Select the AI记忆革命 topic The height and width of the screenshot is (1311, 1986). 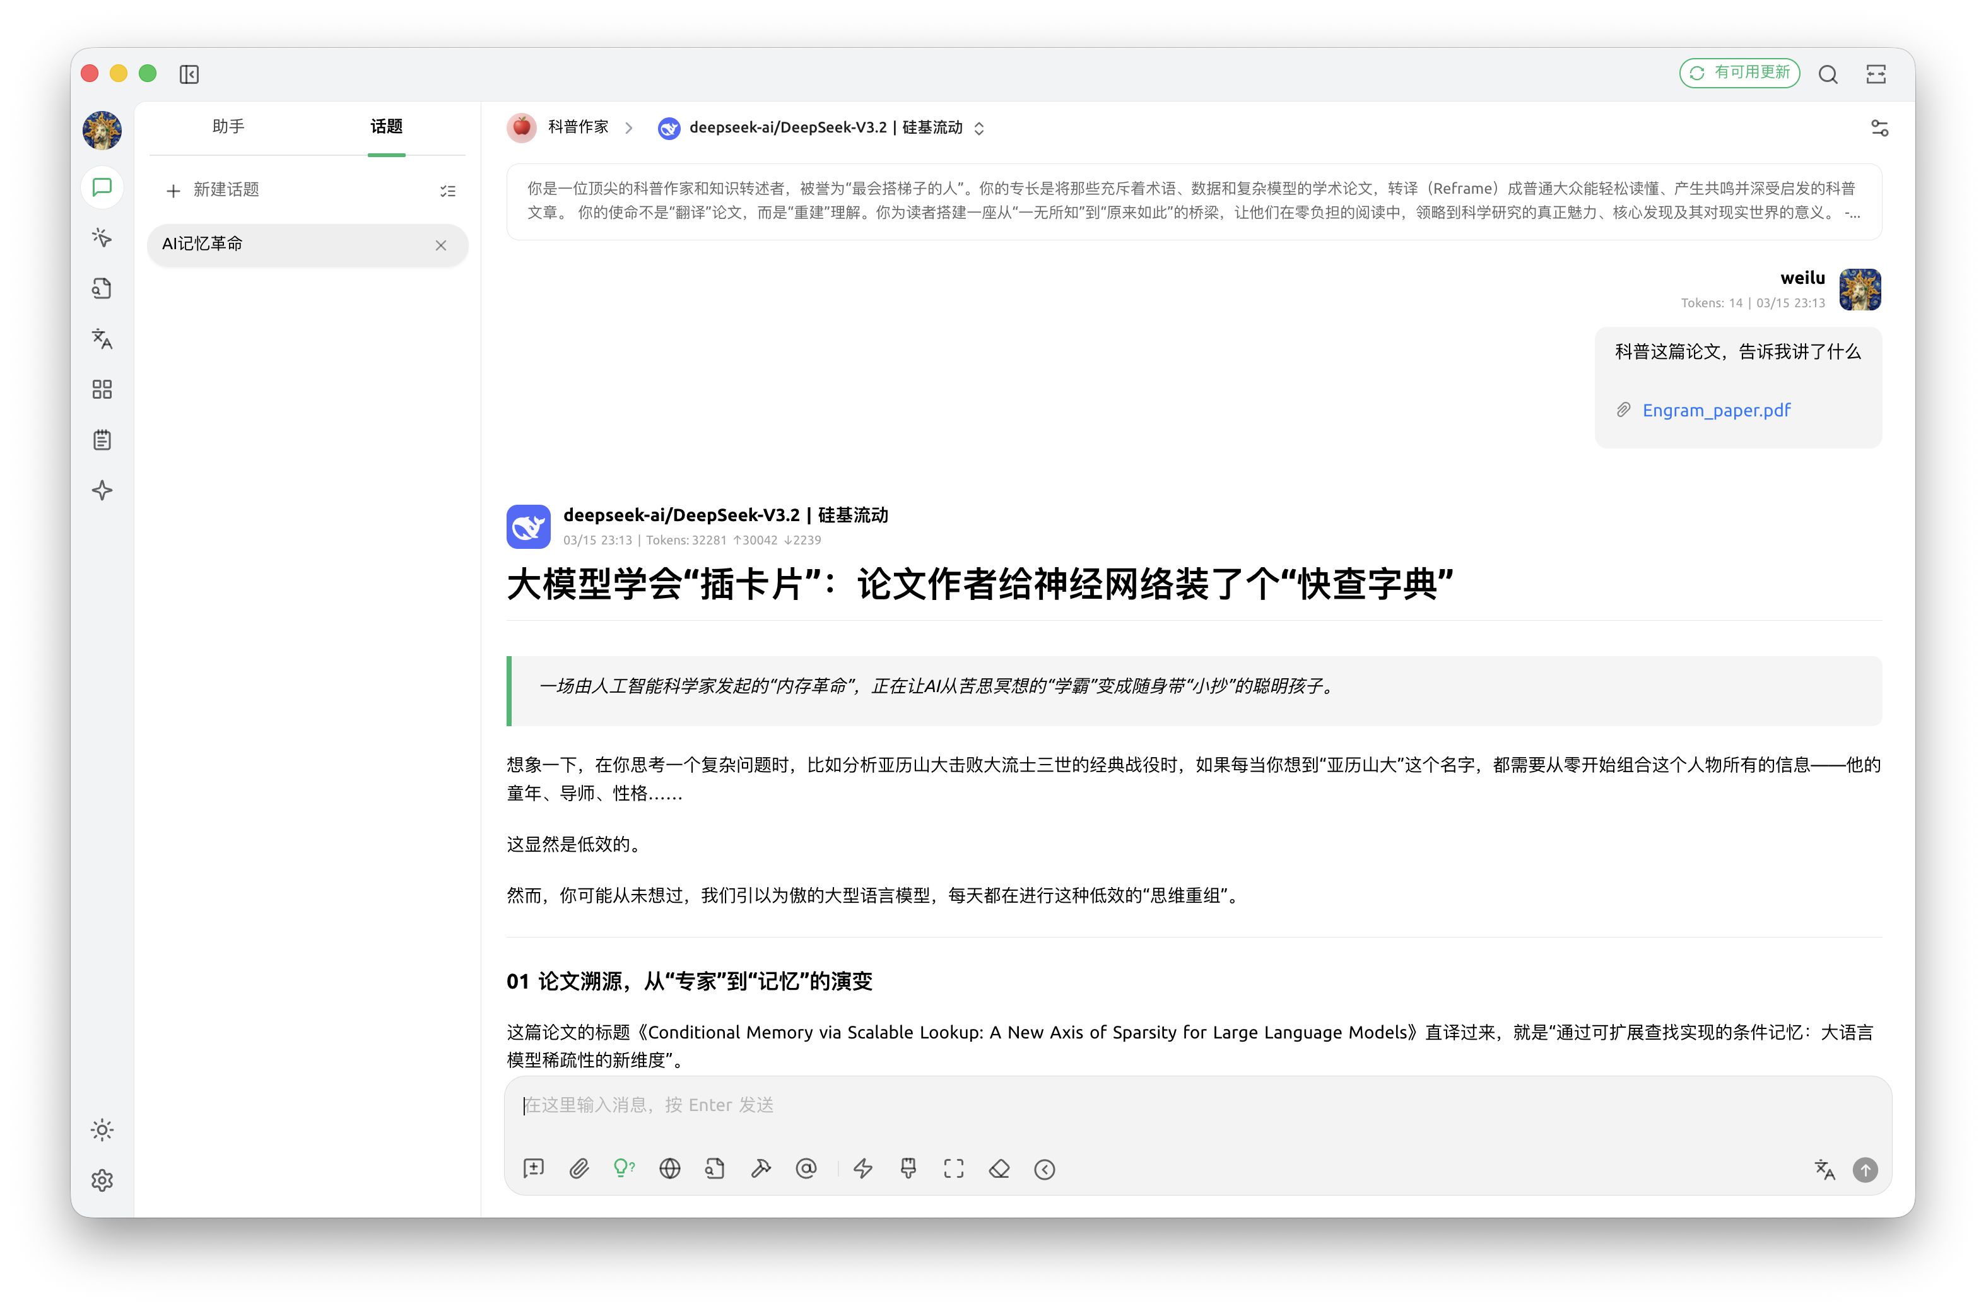pos(250,245)
